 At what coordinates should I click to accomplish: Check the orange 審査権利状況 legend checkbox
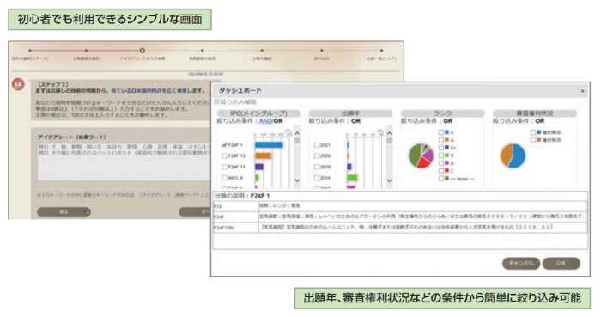[533, 140]
